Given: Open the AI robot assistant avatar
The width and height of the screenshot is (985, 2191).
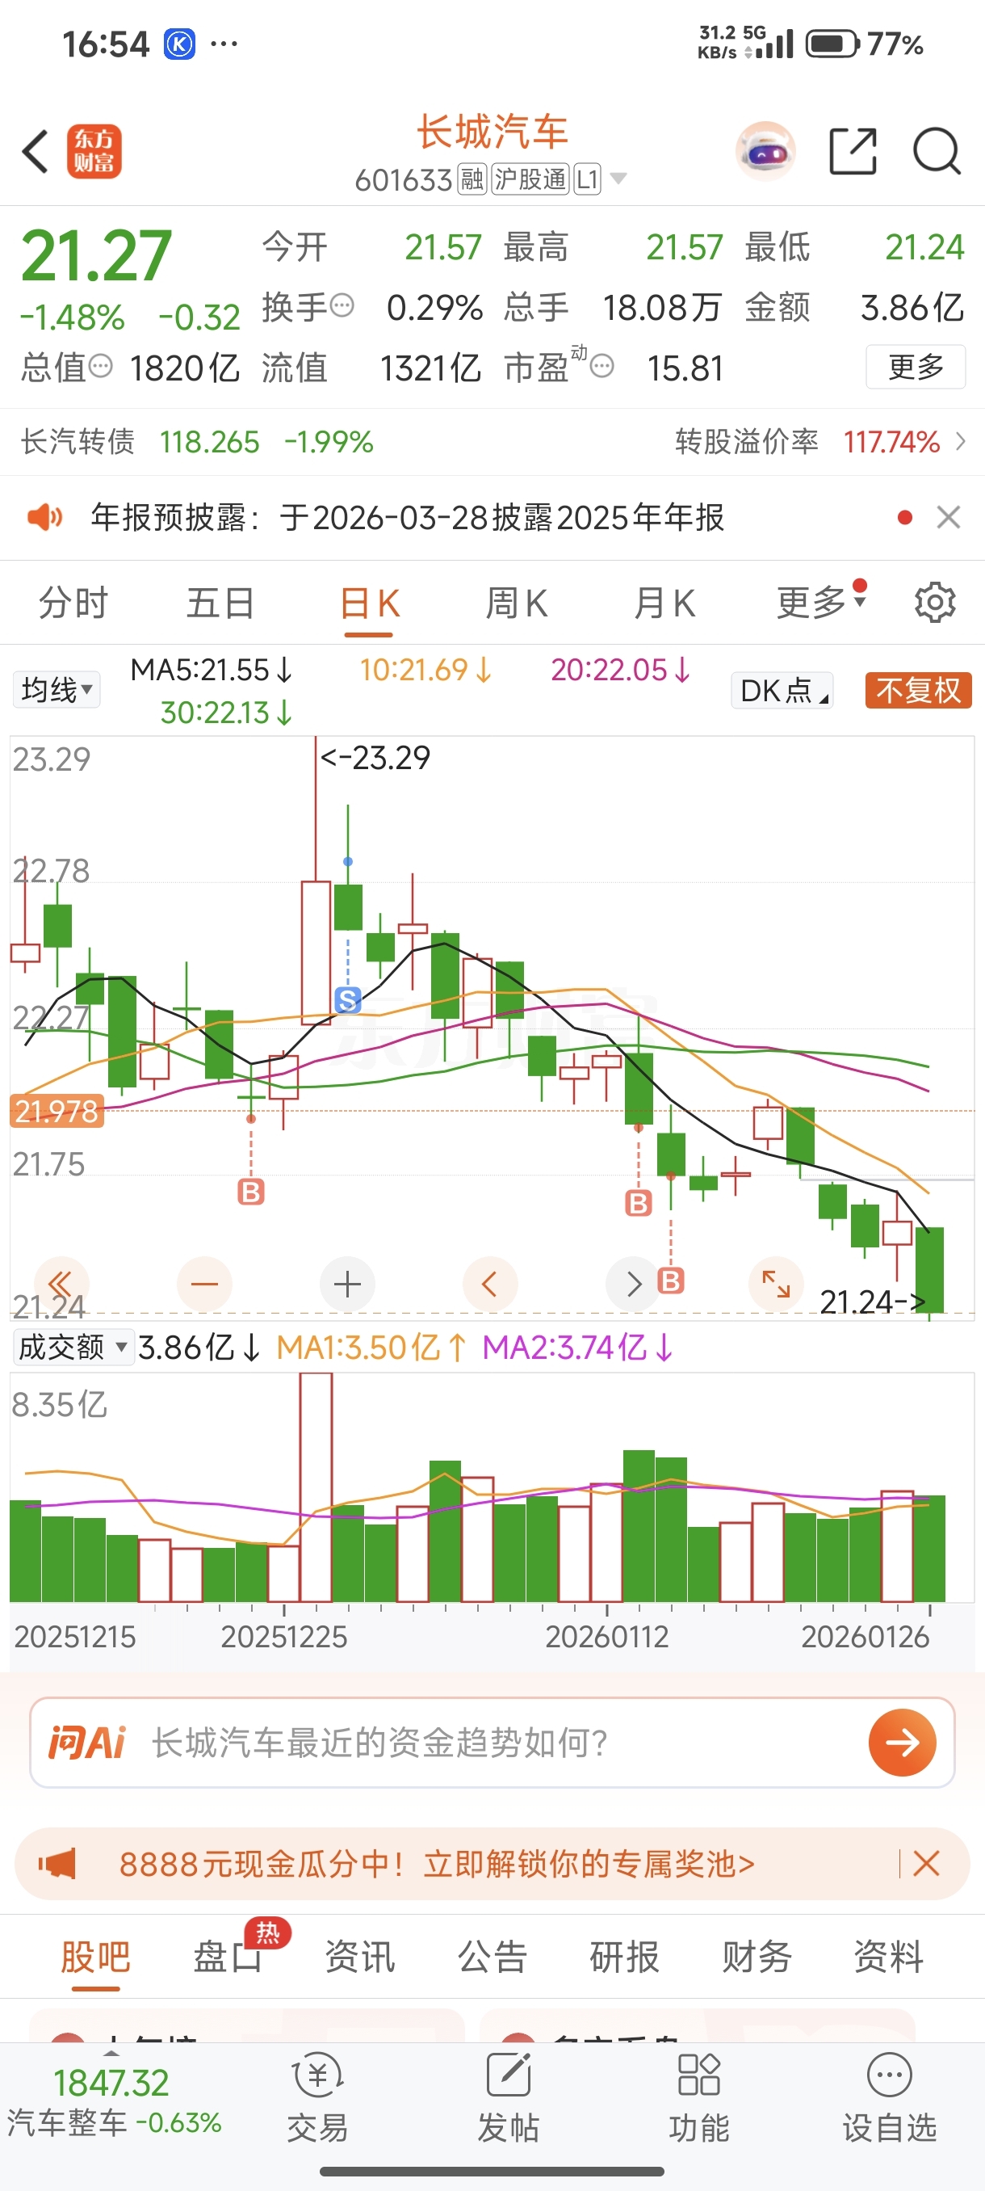Looking at the screenshot, I should (765, 151).
